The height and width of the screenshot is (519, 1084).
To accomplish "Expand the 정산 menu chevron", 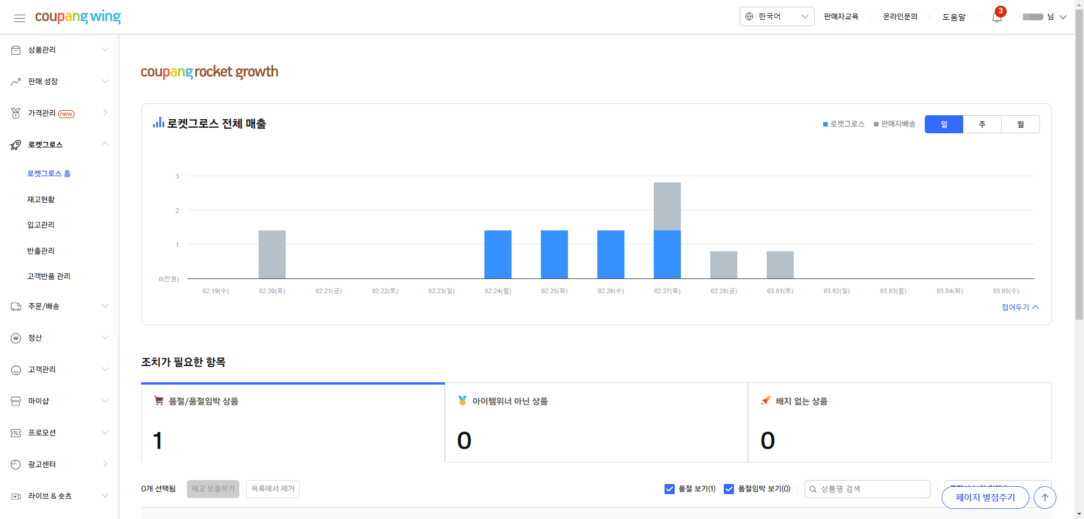I will click(105, 338).
